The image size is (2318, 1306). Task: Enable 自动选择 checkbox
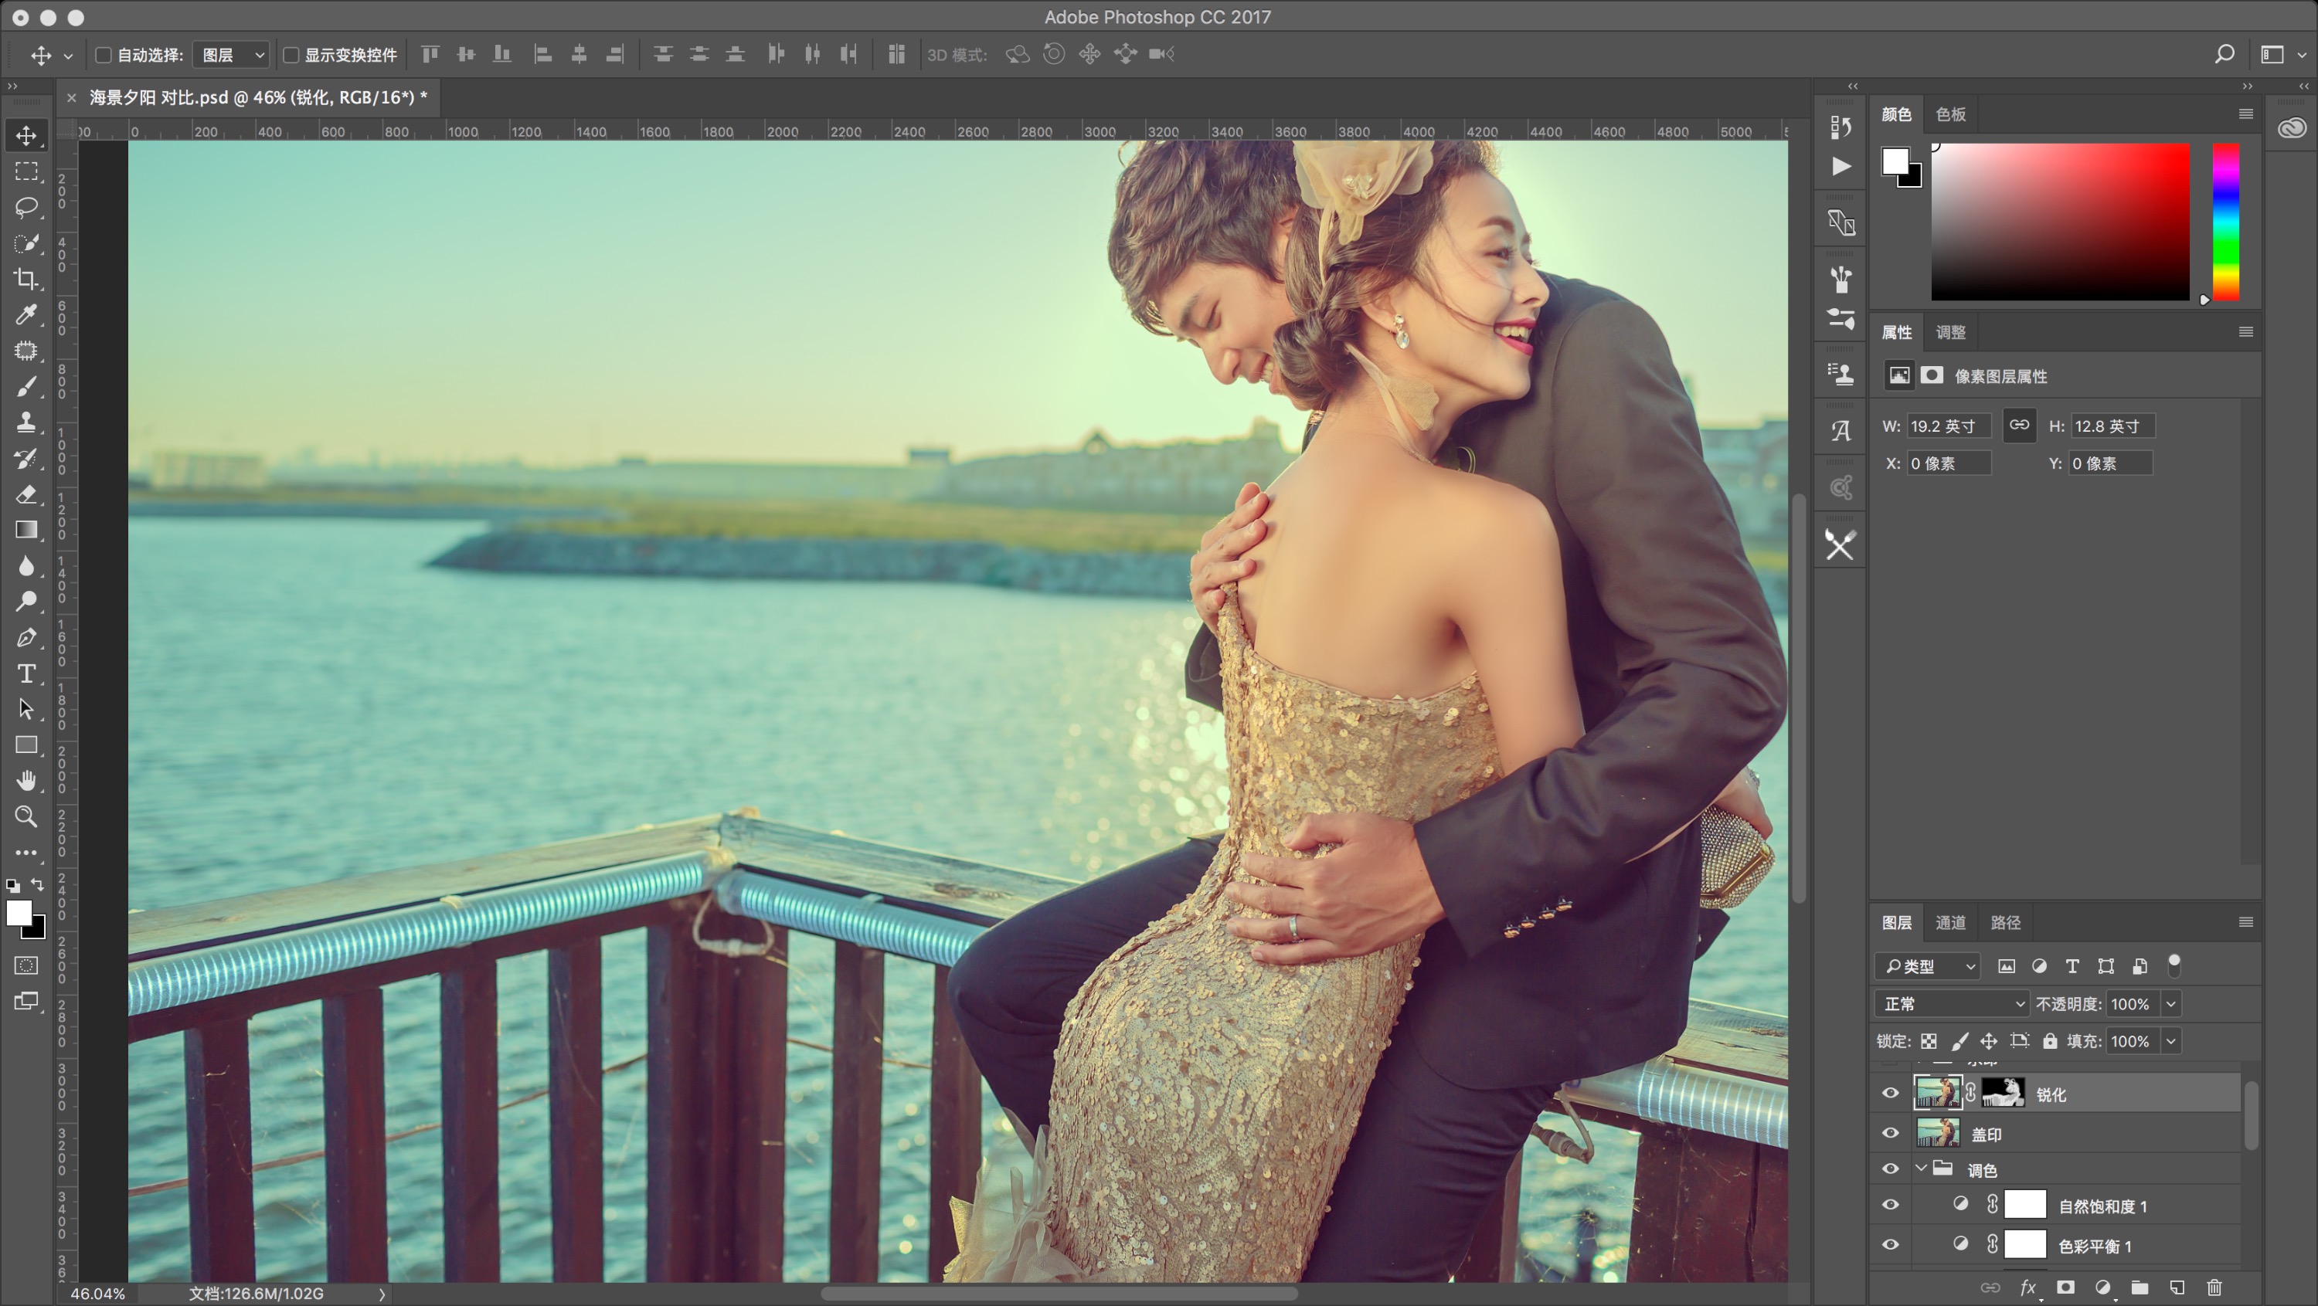click(104, 55)
